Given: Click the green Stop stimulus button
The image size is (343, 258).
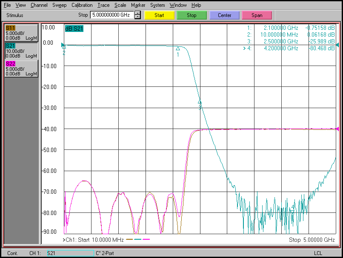Looking at the screenshot, I should click(x=192, y=15).
